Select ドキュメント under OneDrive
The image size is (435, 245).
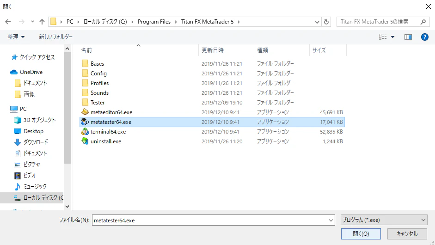35,83
